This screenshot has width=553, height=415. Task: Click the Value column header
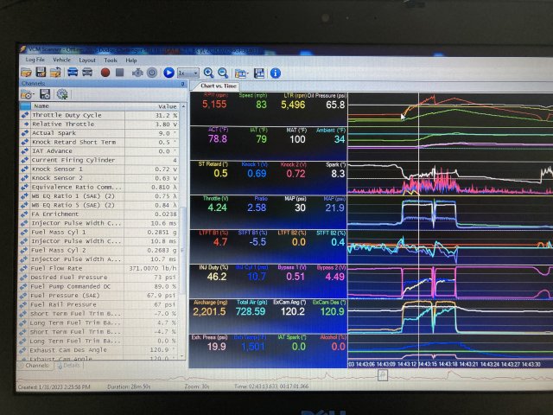152,106
